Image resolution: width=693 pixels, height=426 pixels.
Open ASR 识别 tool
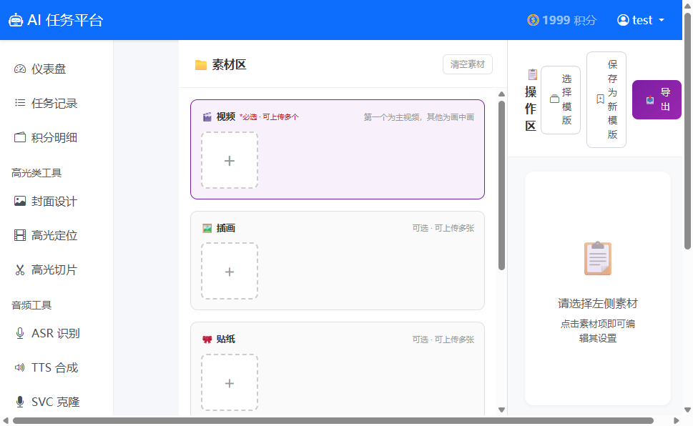tap(56, 333)
